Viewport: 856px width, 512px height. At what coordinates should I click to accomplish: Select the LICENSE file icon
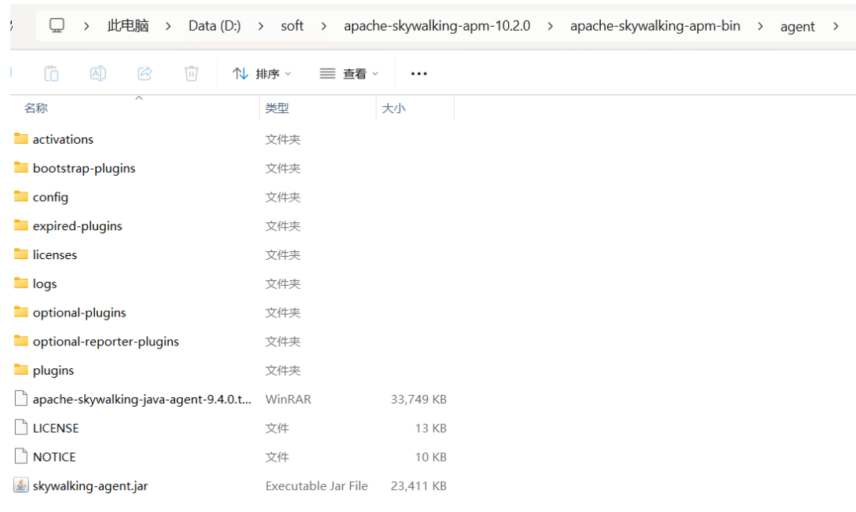(20, 427)
